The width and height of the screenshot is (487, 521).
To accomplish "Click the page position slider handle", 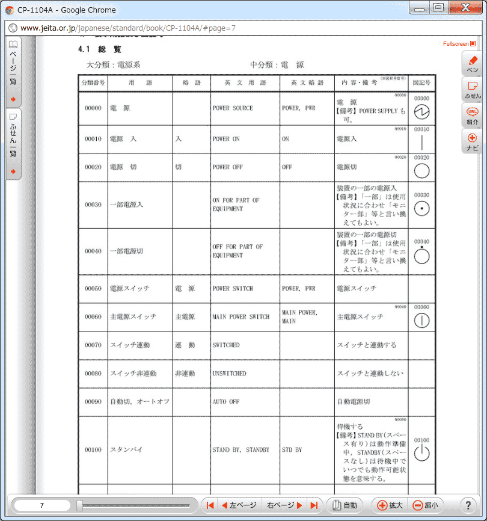I will click(79, 505).
